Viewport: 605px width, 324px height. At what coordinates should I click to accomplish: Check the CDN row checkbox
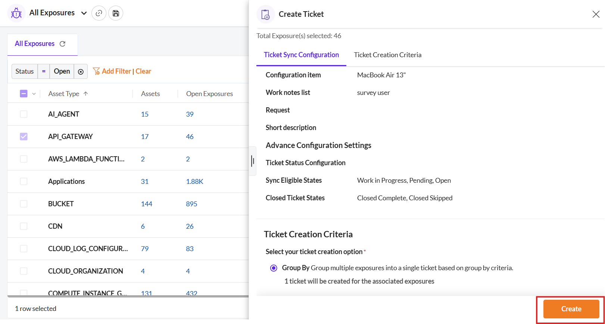[24, 226]
